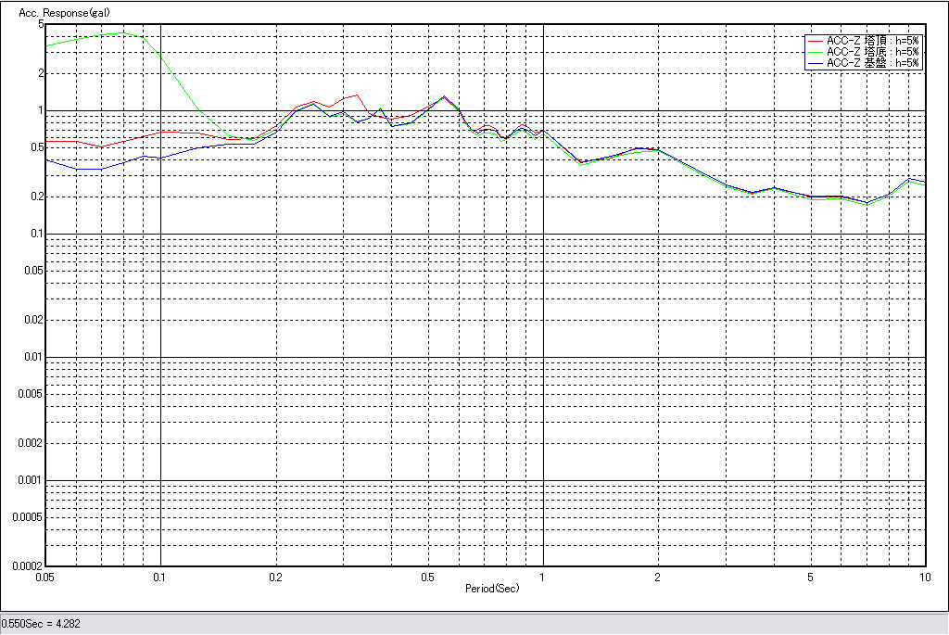Click the Period(Sec) axis title

(491, 589)
